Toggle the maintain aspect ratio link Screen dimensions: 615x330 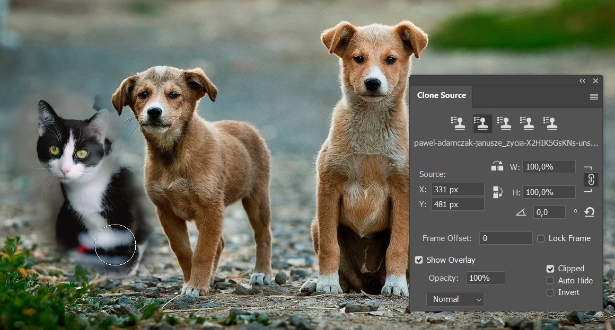pyautogui.click(x=591, y=179)
